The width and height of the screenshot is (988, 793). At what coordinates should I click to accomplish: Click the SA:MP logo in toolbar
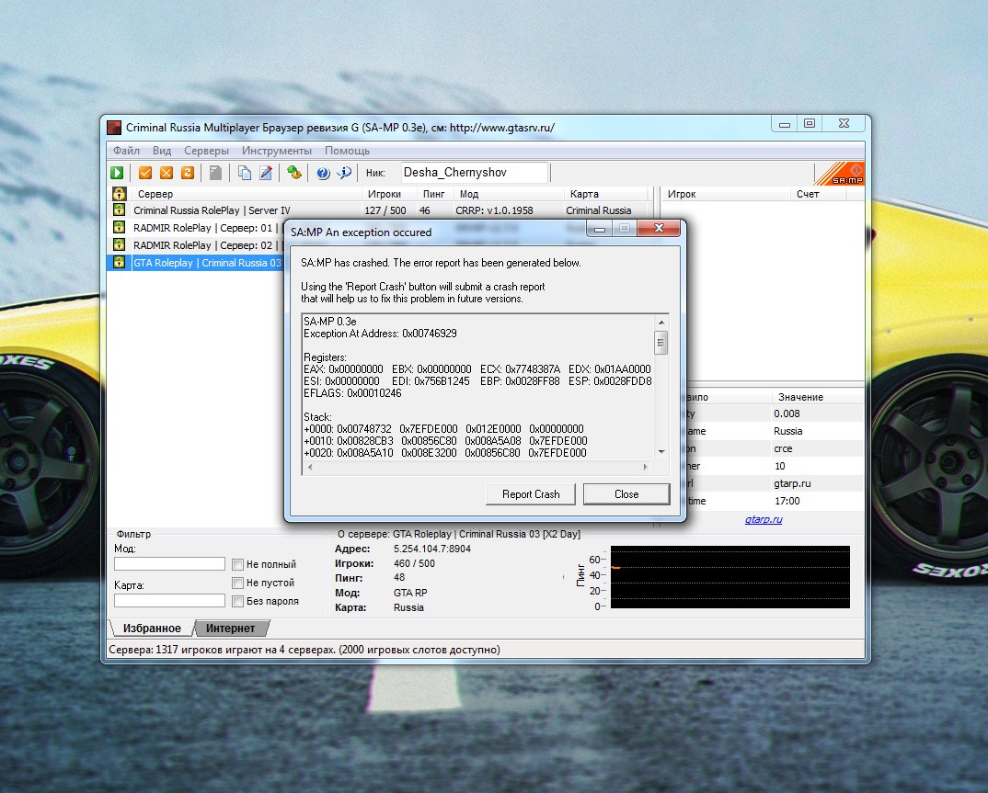tap(841, 173)
